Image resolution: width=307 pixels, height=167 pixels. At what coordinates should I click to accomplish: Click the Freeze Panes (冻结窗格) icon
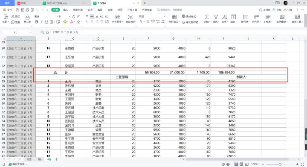282,17
